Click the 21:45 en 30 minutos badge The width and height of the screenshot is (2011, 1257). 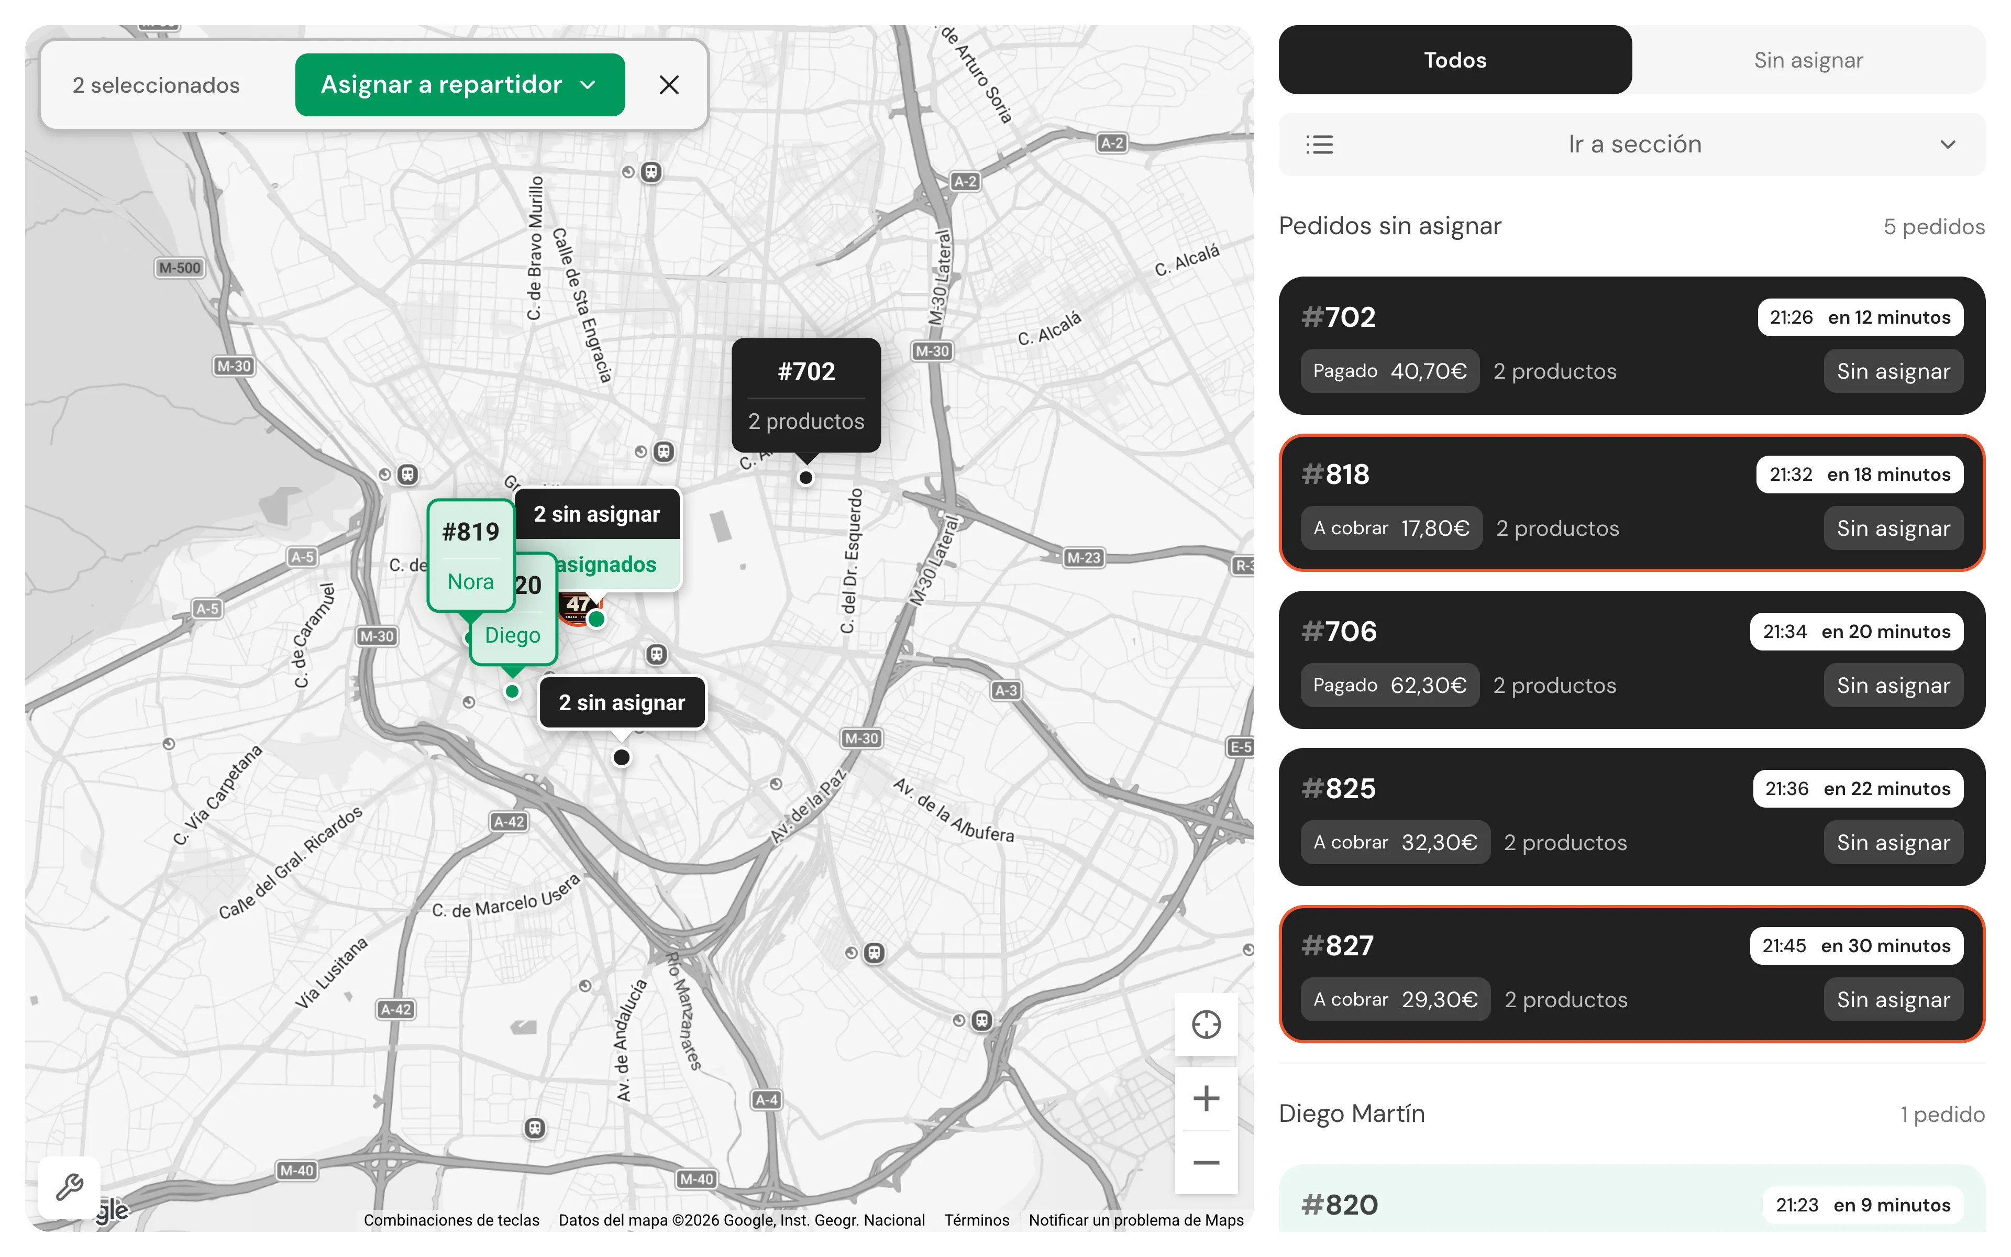click(x=1857, y=946)
